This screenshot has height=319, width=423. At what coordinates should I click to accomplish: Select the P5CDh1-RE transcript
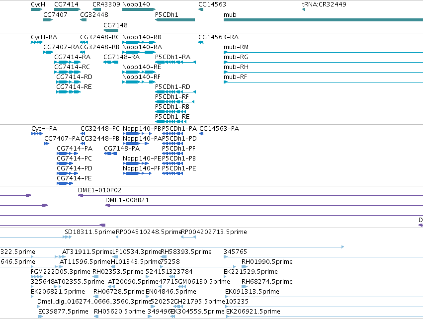tap(170, 122)
